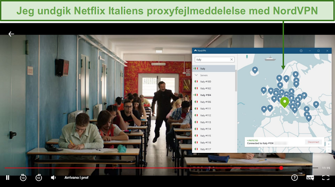Select server Italy #114
The width and height of the screenshot is (335, 187).
[x=214, y=129]
